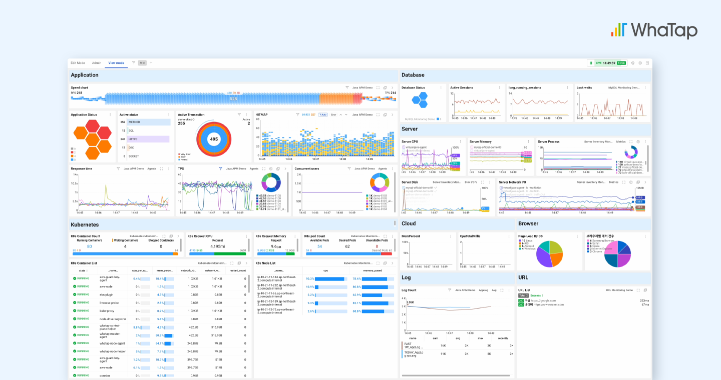This screenshot has width=721, height=380.
Task: Open the print icon in the top bar
Action: 633,63
